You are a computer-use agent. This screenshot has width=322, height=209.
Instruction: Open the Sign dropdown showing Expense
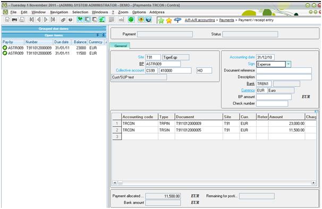pyautogui.click(x=289, y=64)
